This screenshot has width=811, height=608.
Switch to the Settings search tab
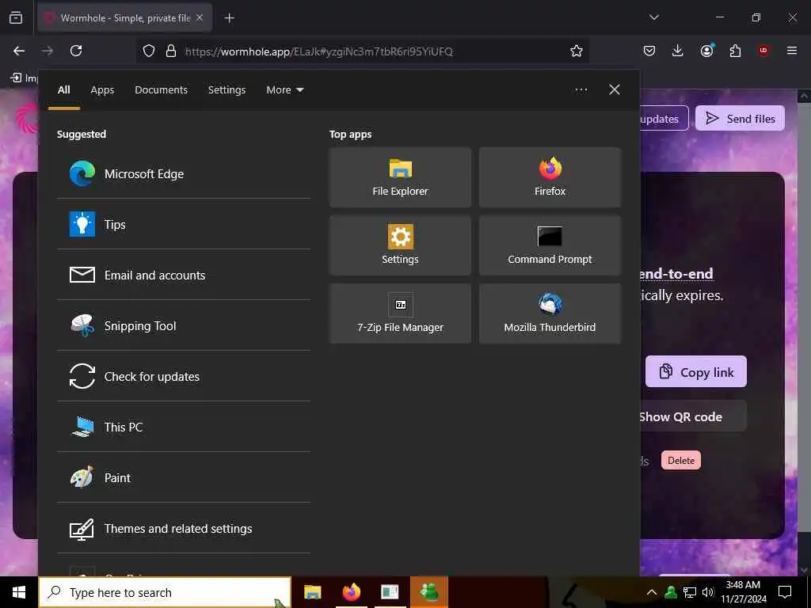tap(227, 90)
